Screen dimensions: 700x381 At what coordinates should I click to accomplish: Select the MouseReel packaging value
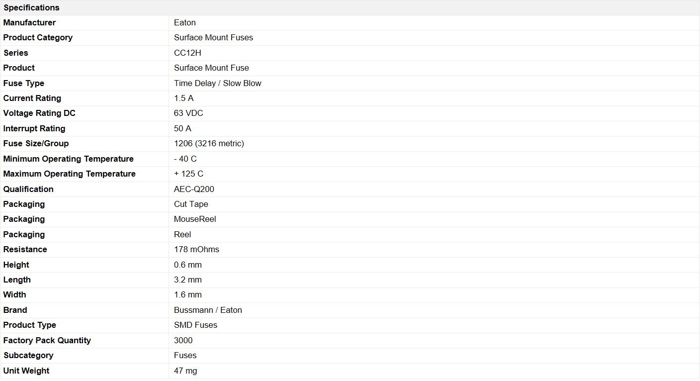[x=195, y=219]
